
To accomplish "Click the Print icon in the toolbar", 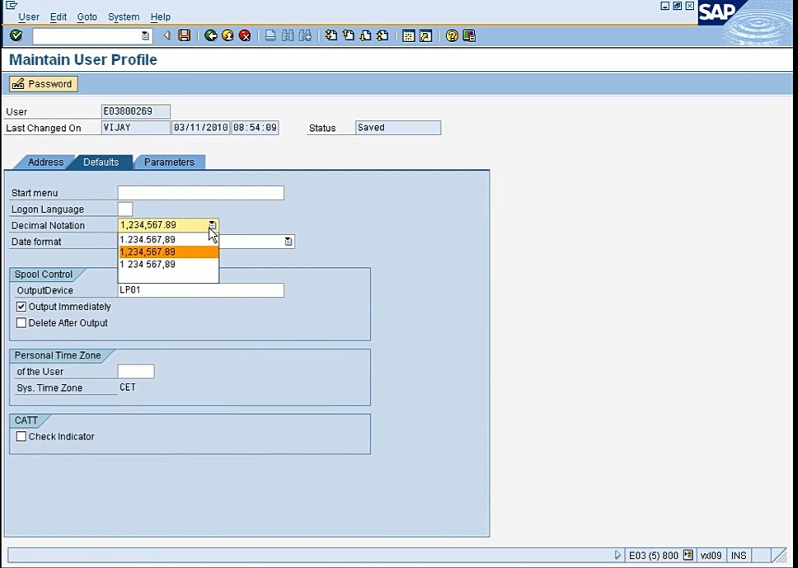I will pyautogui.click(x=270, y=35).
